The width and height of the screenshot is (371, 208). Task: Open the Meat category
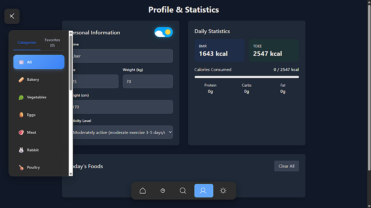tap(39, 132)
